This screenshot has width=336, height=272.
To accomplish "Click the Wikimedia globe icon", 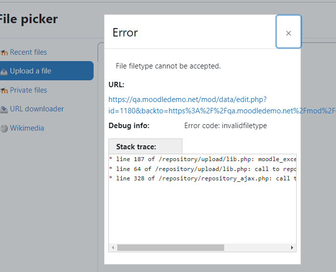I will [x=4, y=129].
